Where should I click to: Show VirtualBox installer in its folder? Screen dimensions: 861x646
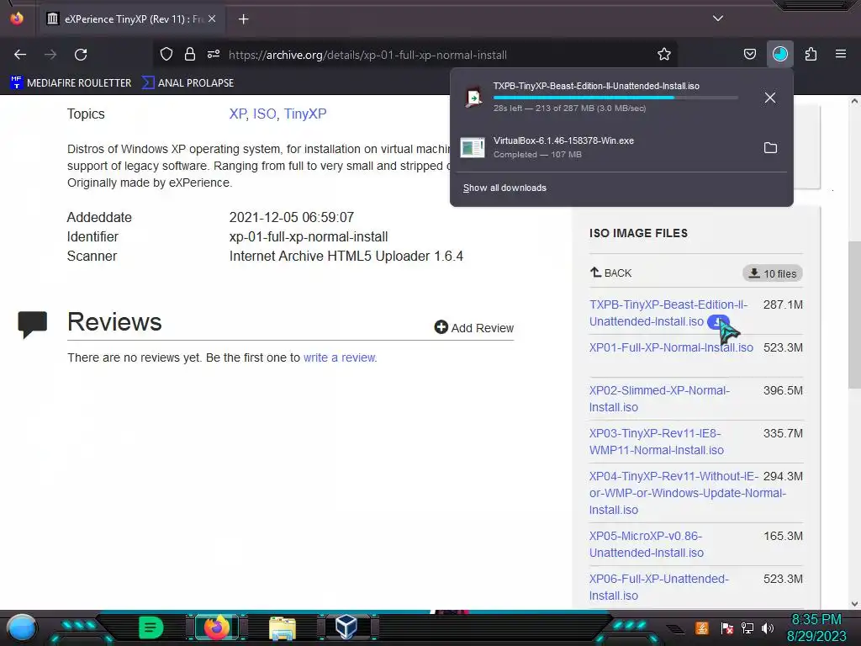770,148
